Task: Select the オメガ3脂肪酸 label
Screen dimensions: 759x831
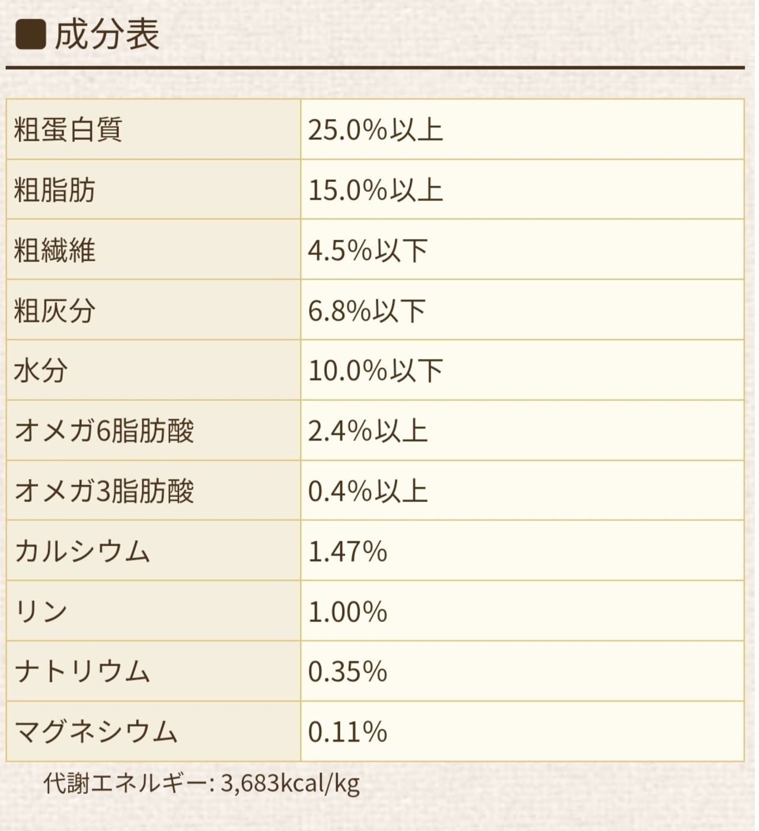Action: pyautogui.click(x=104, y=492)
